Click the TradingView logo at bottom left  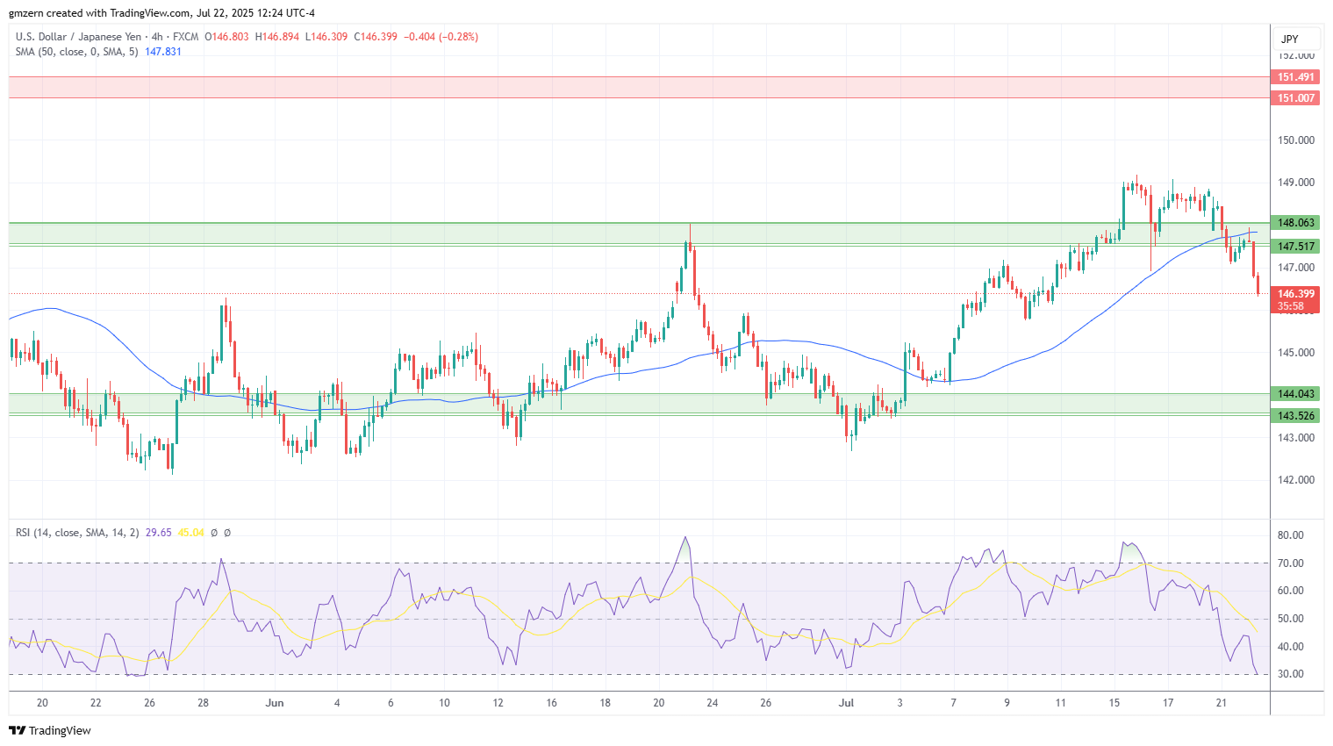coord(50,730)
